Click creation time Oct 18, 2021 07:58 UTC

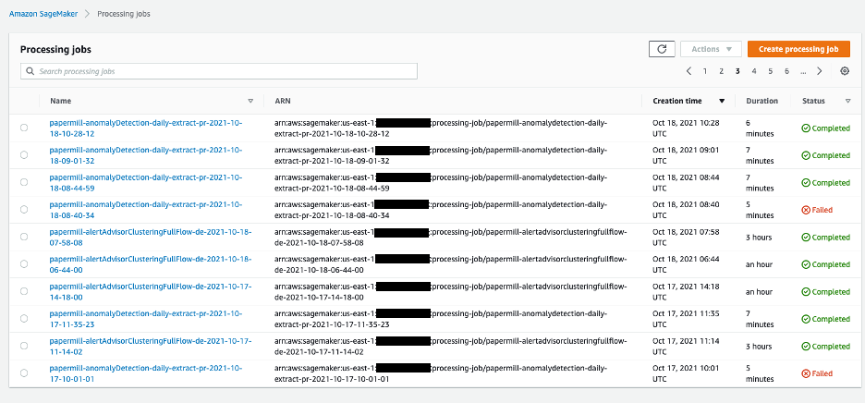point(686,238)
